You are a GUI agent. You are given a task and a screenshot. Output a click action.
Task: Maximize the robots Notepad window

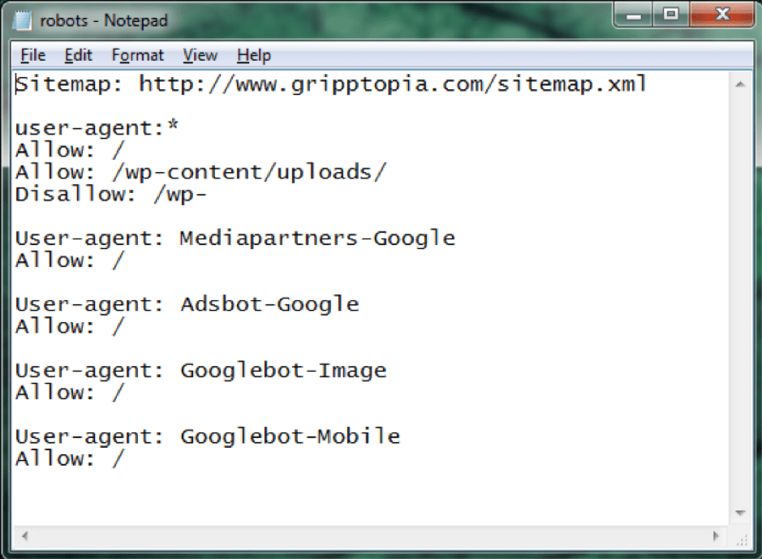pyautogui.click(x=673, y=15)
